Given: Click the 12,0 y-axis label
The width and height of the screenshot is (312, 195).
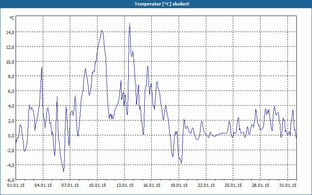Looking at the screenshot, I should [11, 47].
